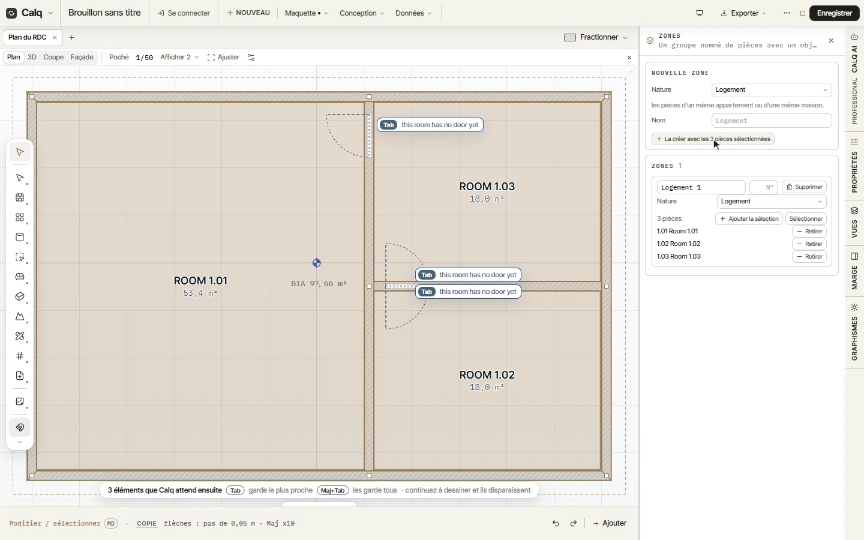This screenshot has height=540, width=864.
Task: Open the Afficher 2 dropdown
Action: [179, 58]
